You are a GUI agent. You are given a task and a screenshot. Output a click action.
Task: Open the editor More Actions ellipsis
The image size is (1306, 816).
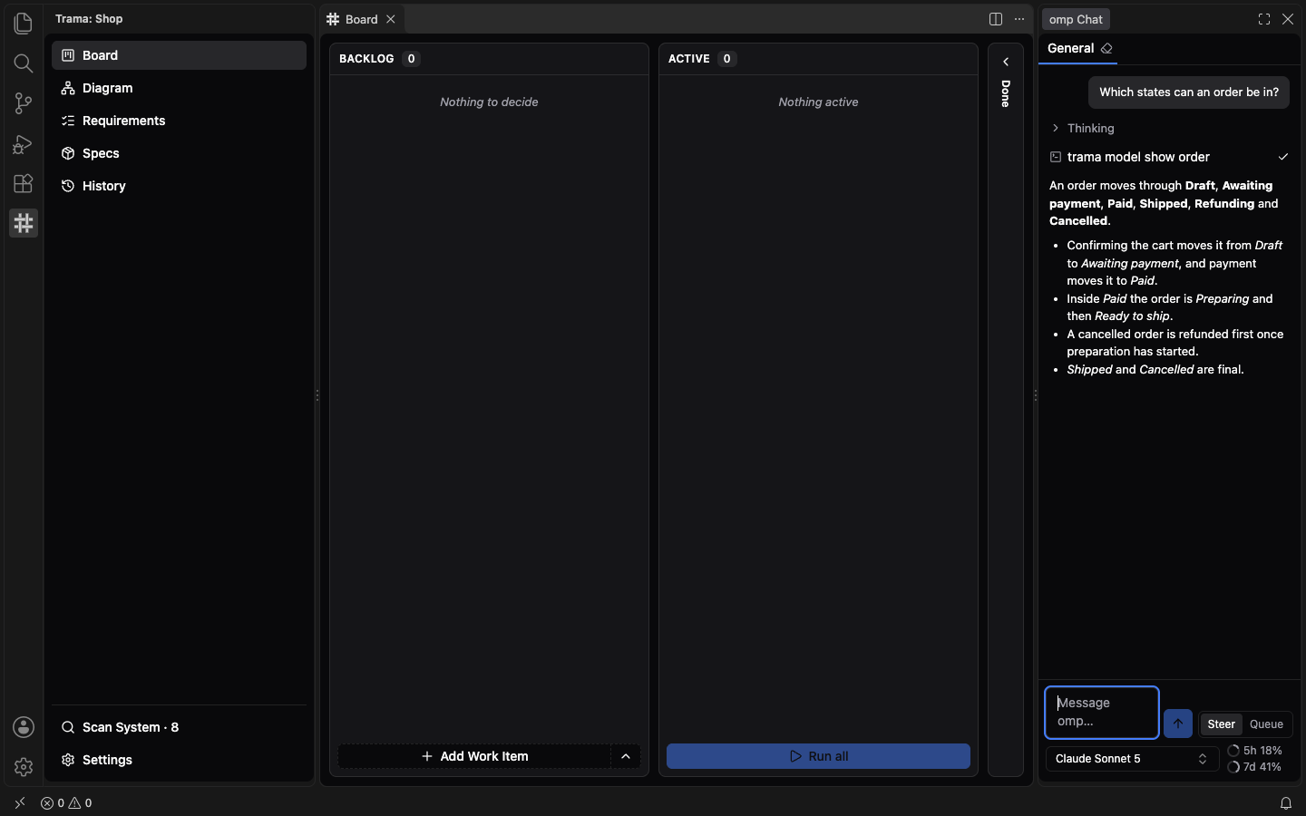coord(1019,19)
